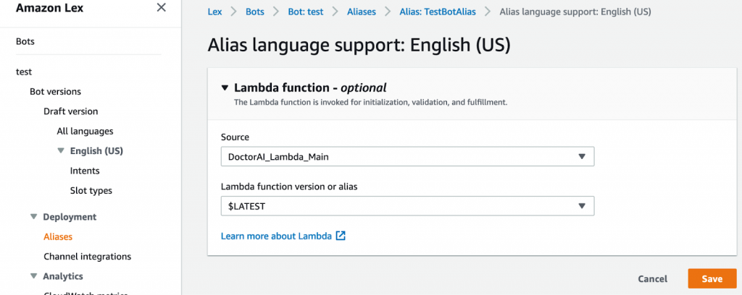Collapse the English (US) tree node arrow
The width and height of the screenshot is (742, 295).
[x=61, y=151]
